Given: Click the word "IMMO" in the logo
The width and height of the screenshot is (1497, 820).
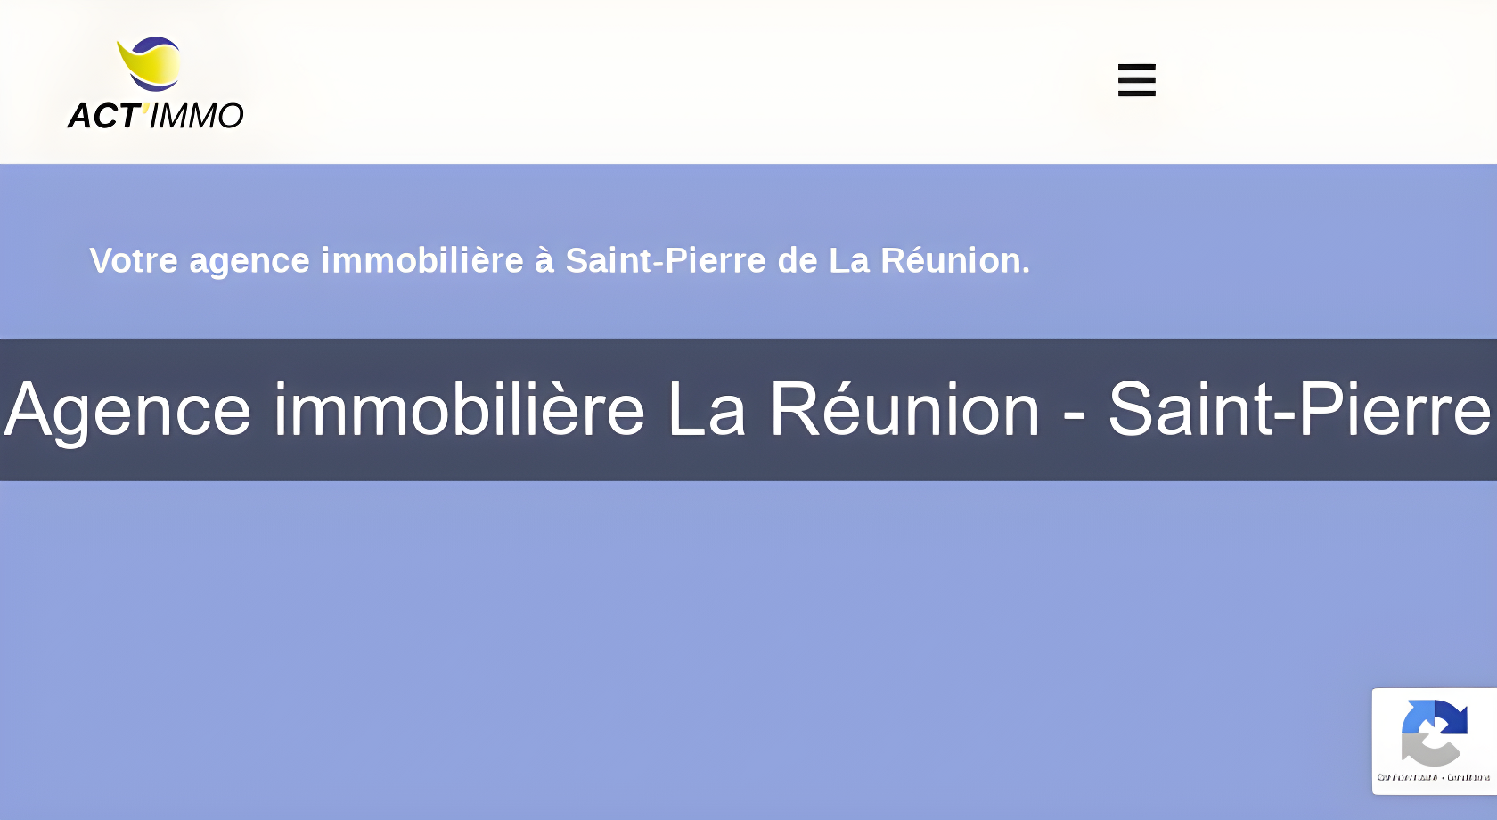Looking at the screenshot, I should (x=196, y=116).
